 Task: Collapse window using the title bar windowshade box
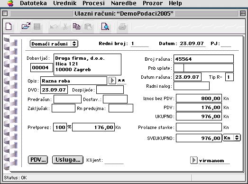[243, 13]
